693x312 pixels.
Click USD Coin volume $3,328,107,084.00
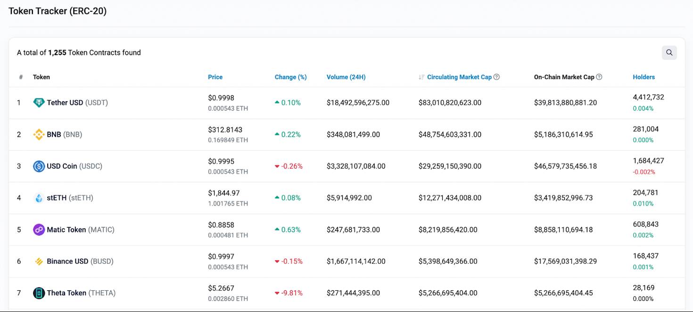(x=356, y=166)
